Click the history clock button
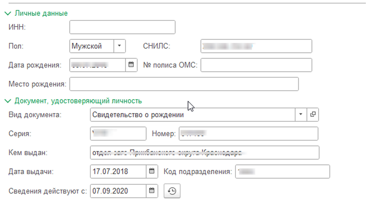This screenshot has height=201, width=366. pyautogui.click(x=172, y=191)
